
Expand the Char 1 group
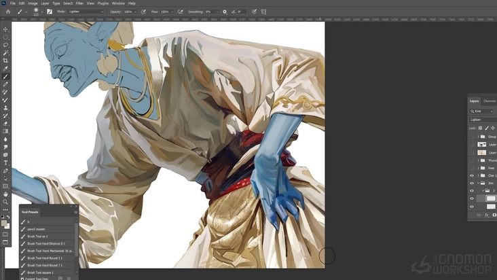pyautogui.click(x=478, y=175)
